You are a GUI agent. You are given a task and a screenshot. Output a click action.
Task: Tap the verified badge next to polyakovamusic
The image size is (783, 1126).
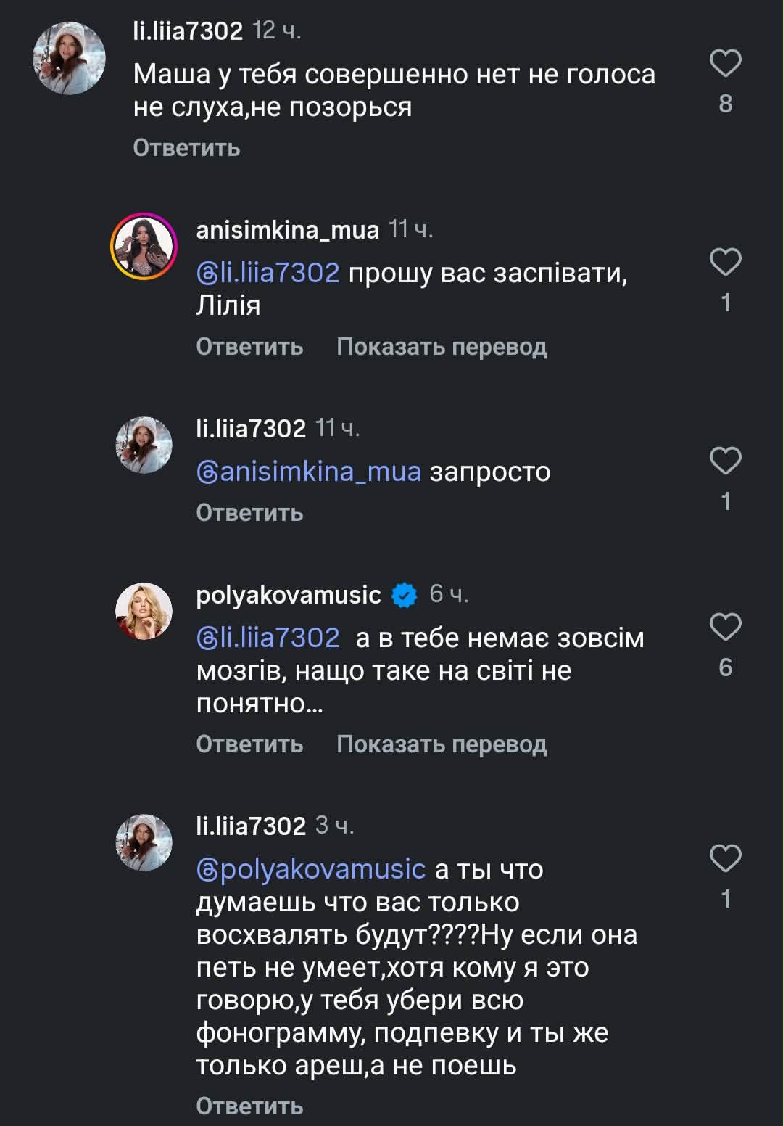405,596
